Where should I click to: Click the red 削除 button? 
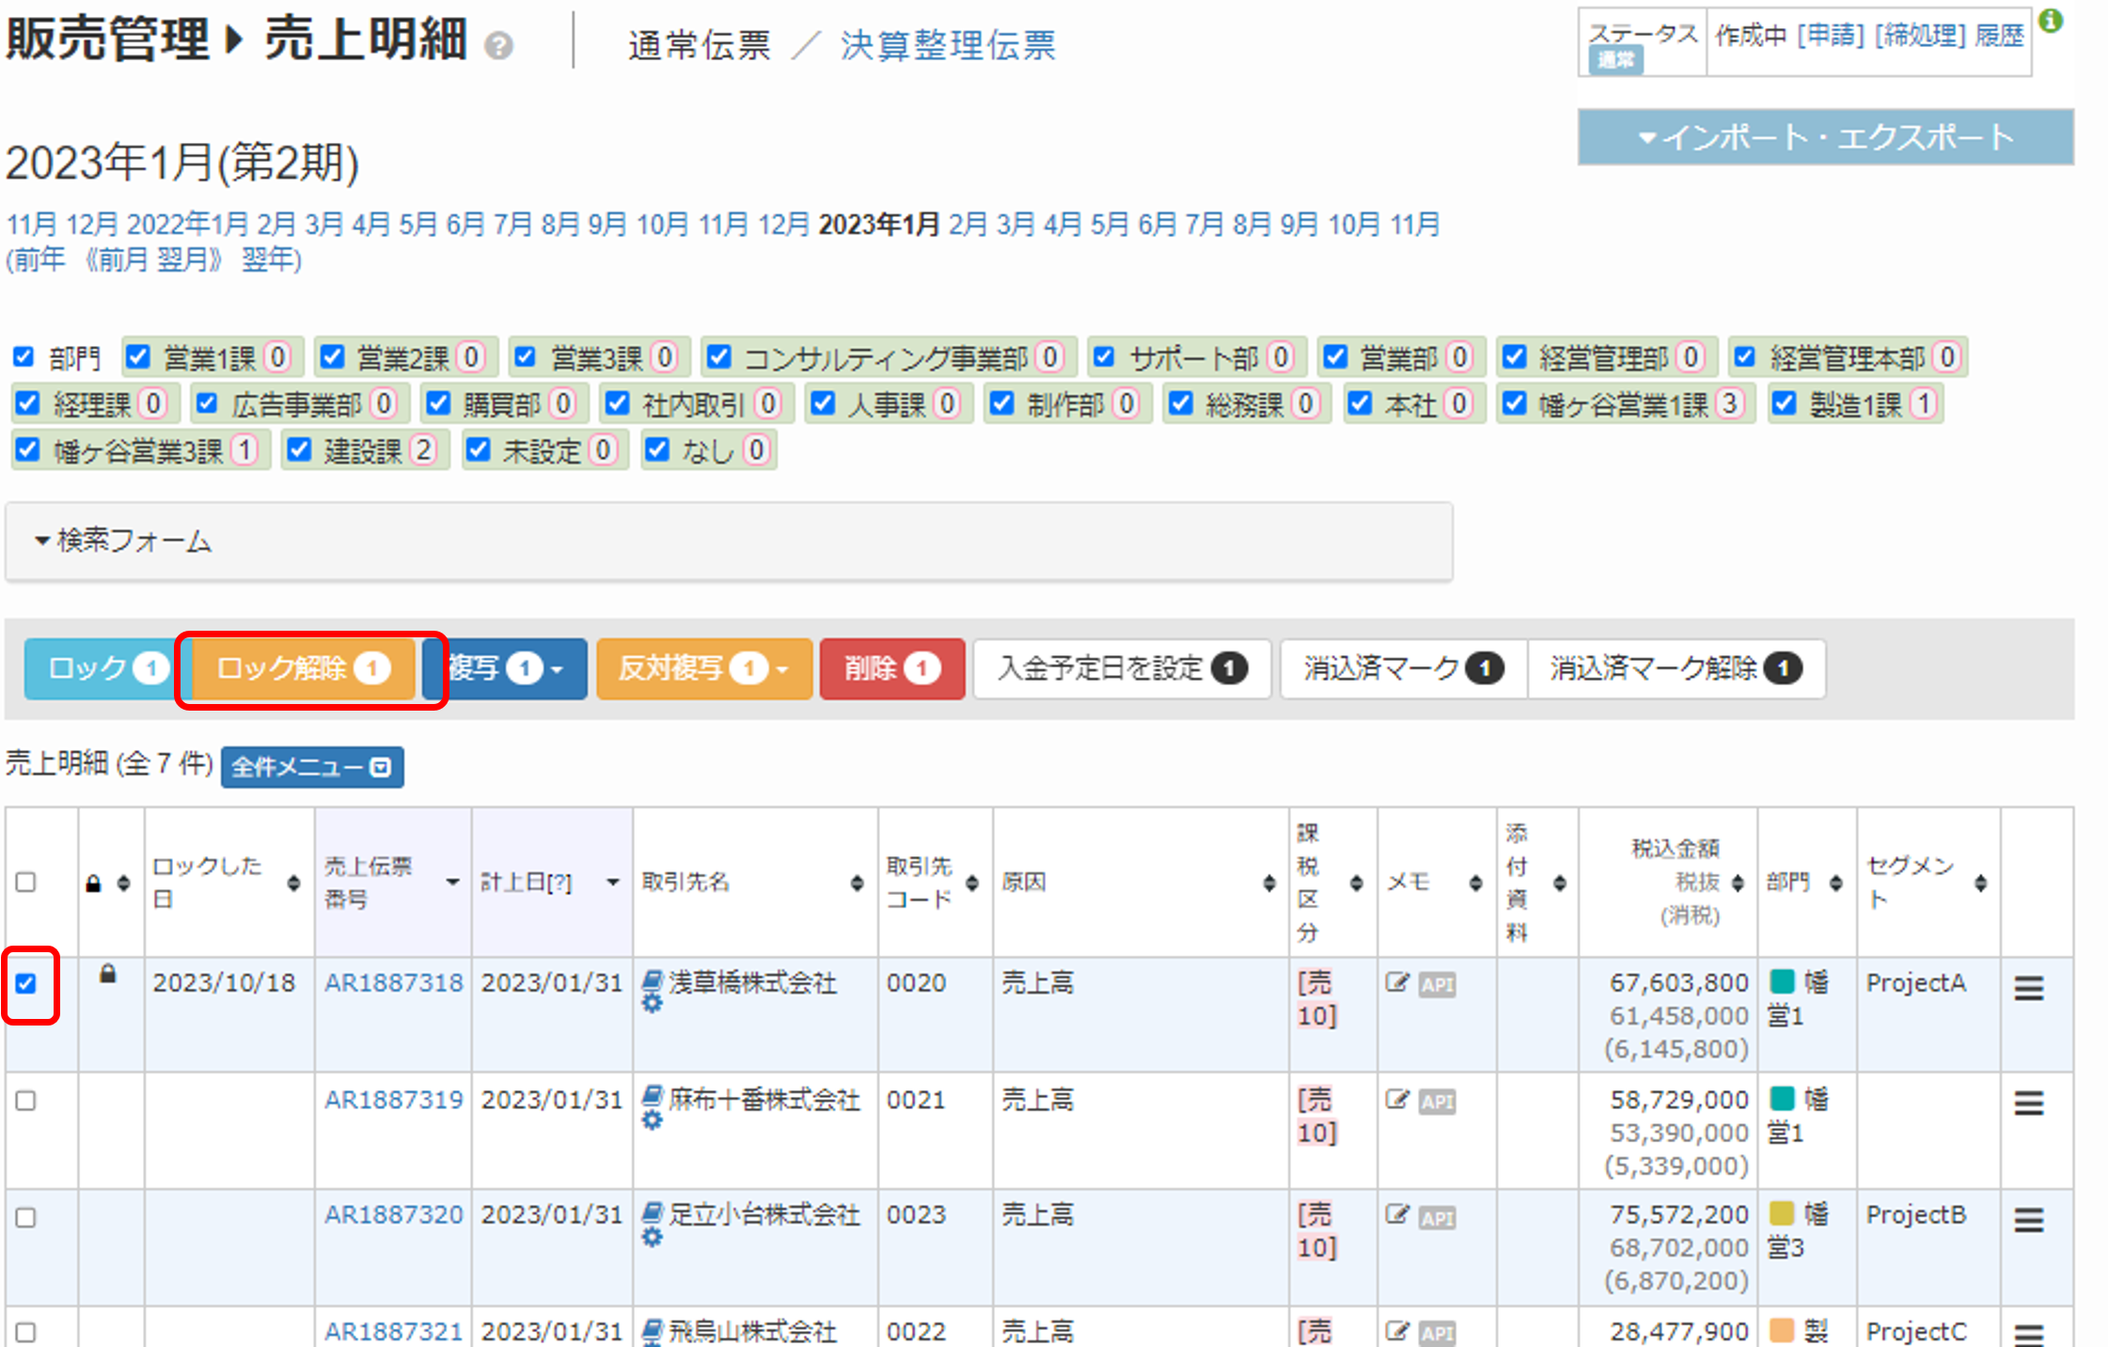(892, 668)
